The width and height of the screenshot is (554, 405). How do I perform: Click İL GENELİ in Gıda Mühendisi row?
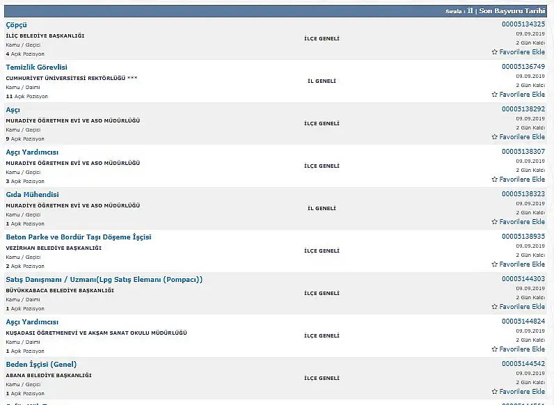[322, 208]
